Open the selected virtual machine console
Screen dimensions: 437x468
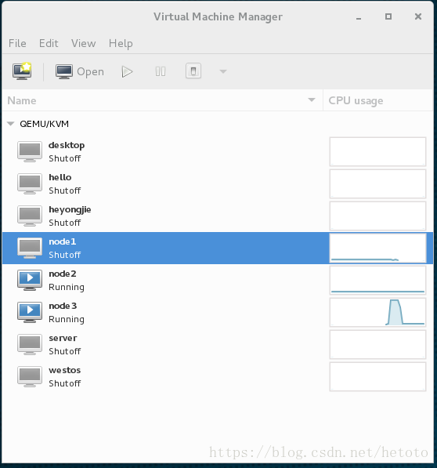(x=80, y=71)
